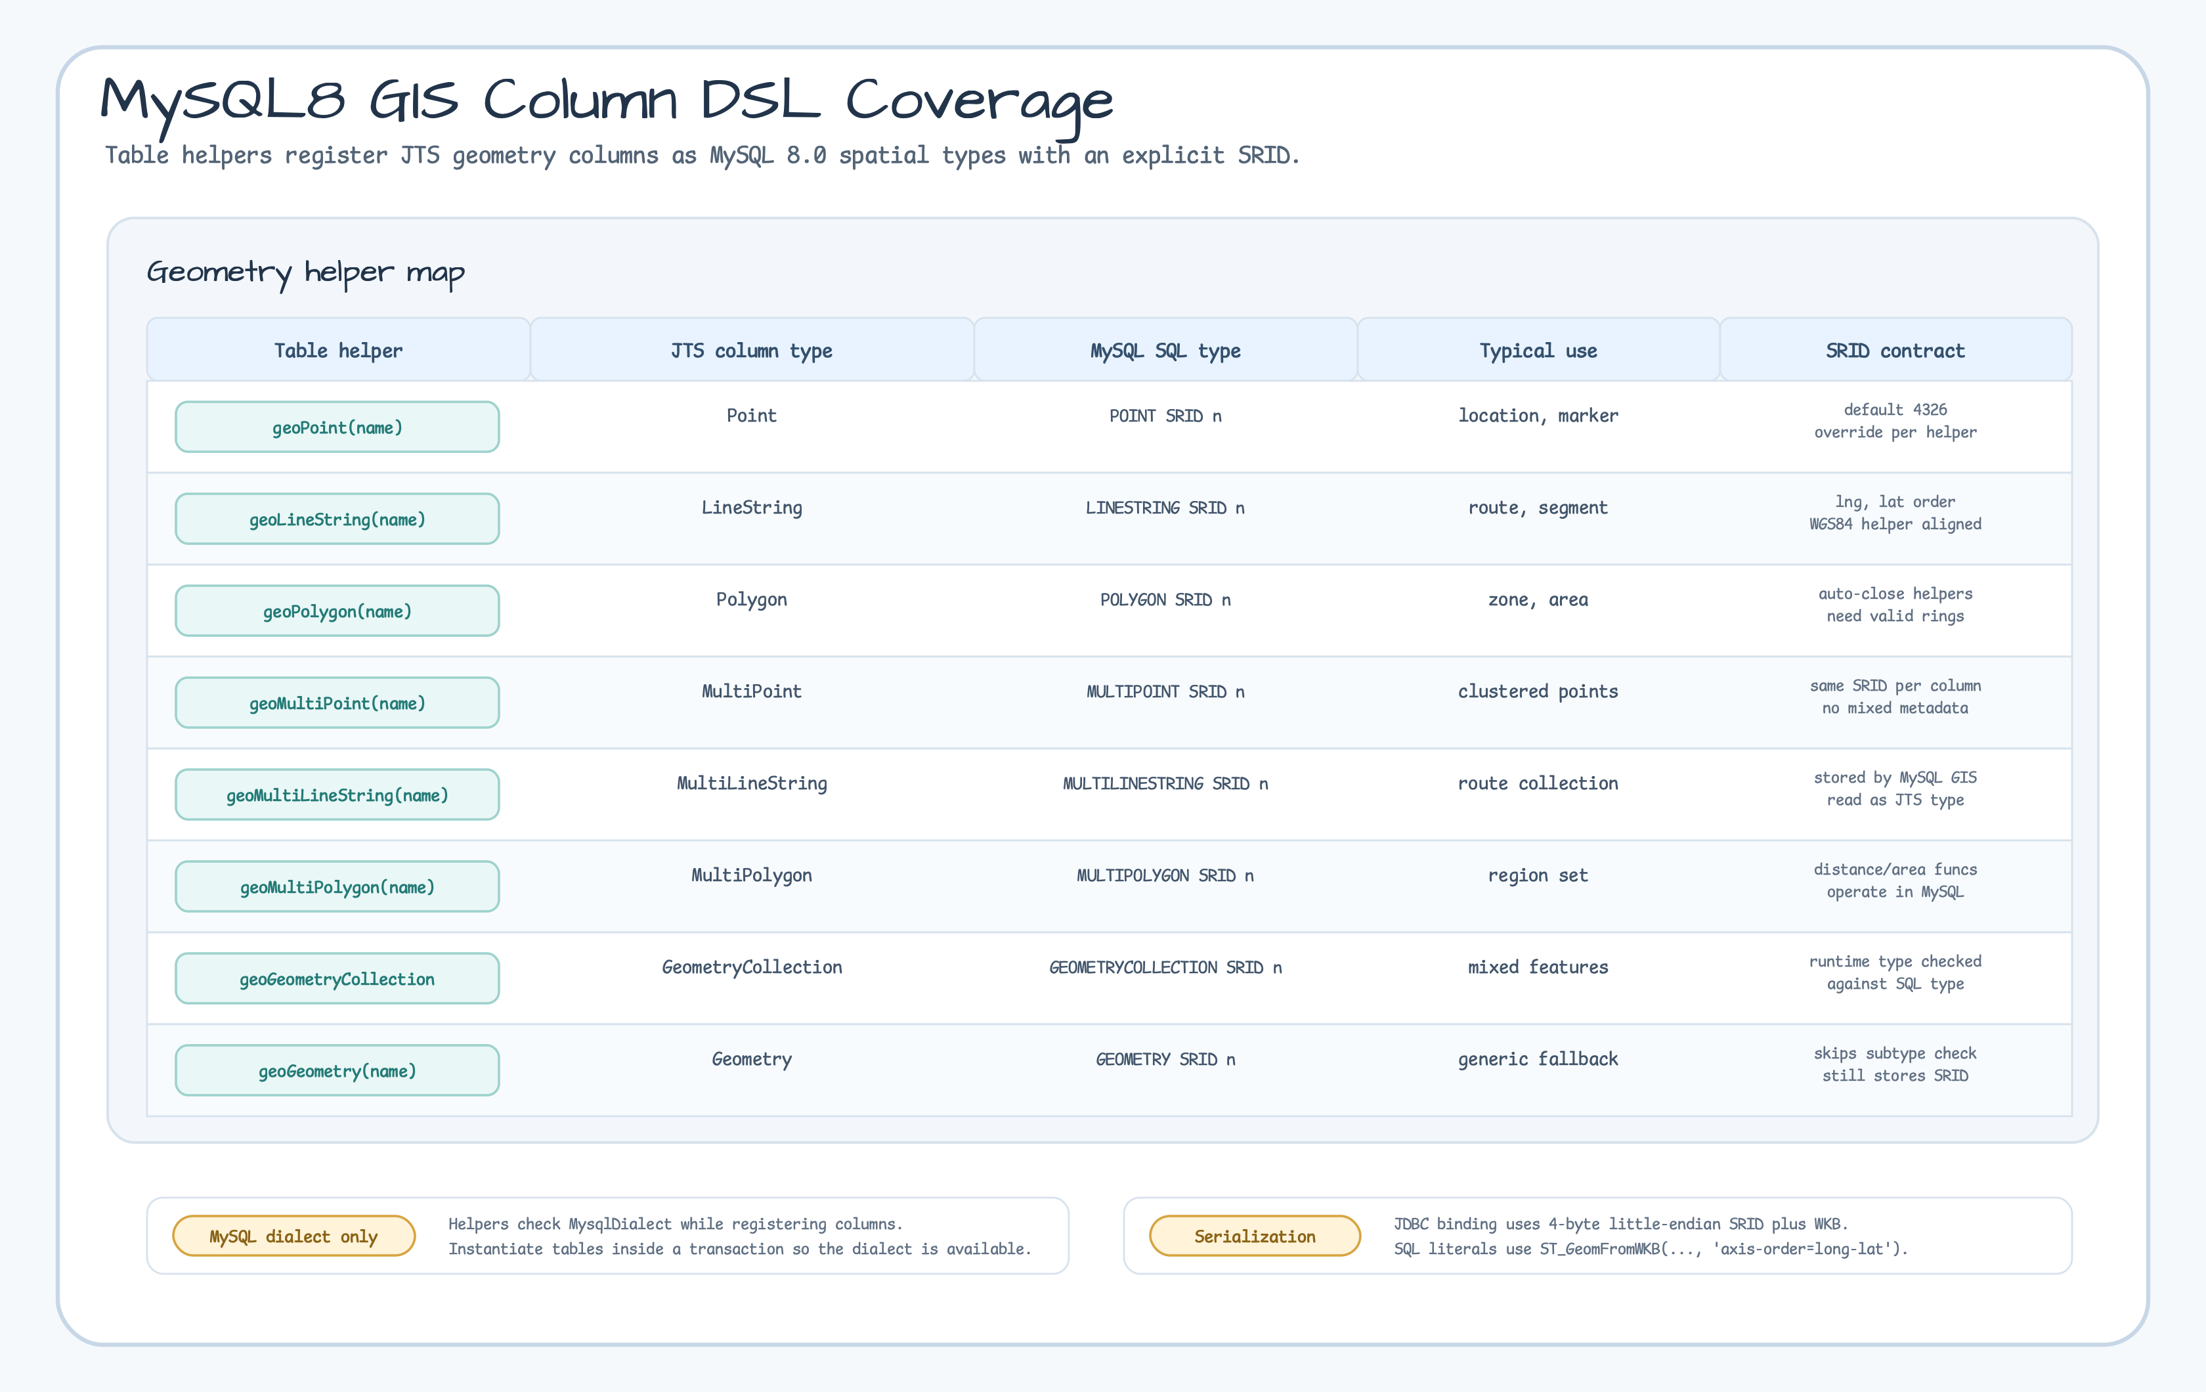This screenshot has width=2206, height=1392.
Task: Click 'lng, lat order WGS84 helper aligned' cell
Action: pos(1895,513)
